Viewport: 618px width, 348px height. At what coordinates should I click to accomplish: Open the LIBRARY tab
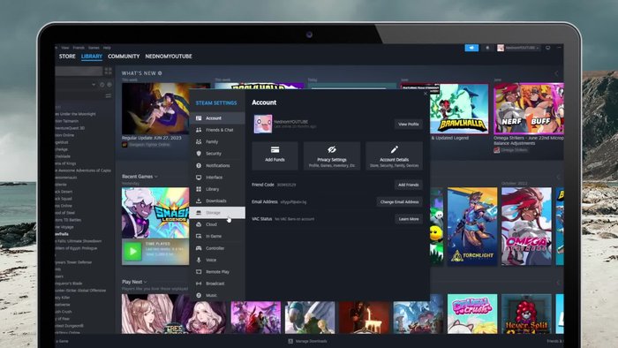coord(92,57)
